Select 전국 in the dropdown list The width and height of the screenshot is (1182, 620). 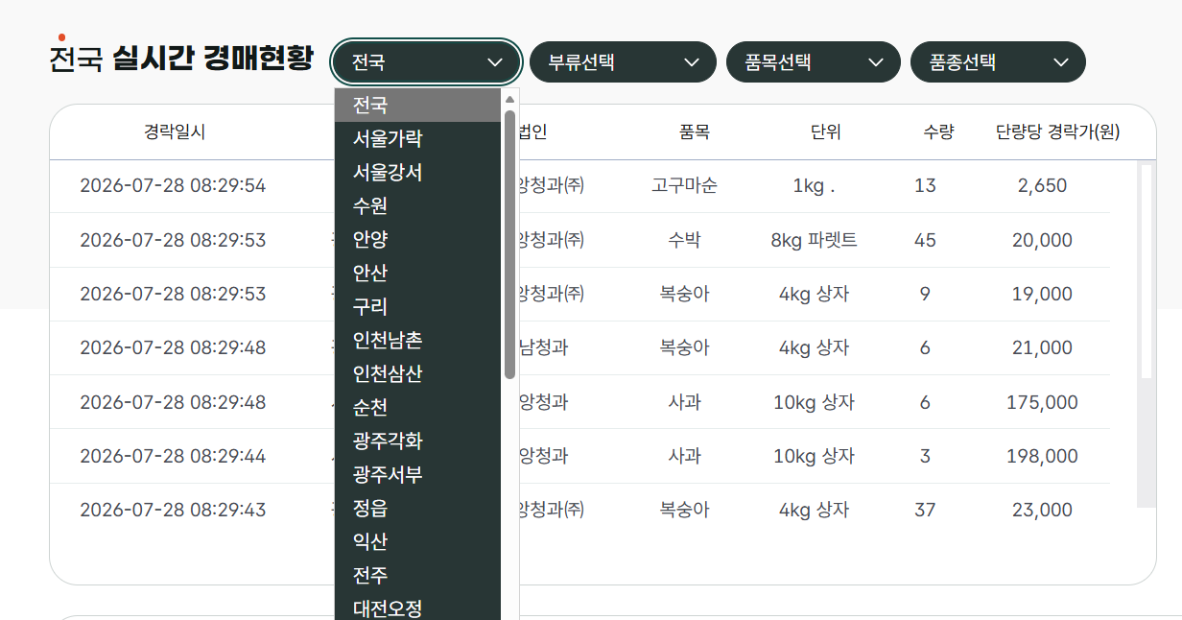tap(417, 106)
